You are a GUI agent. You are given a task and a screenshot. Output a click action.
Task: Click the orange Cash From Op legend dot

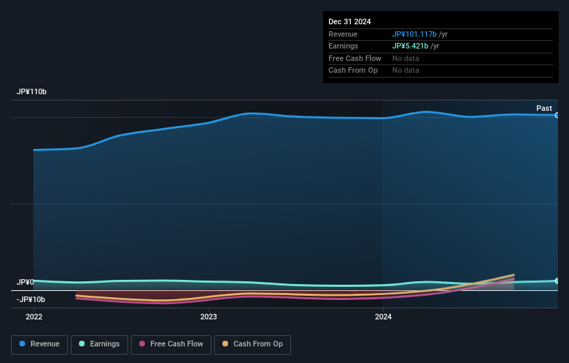(225, 344)
